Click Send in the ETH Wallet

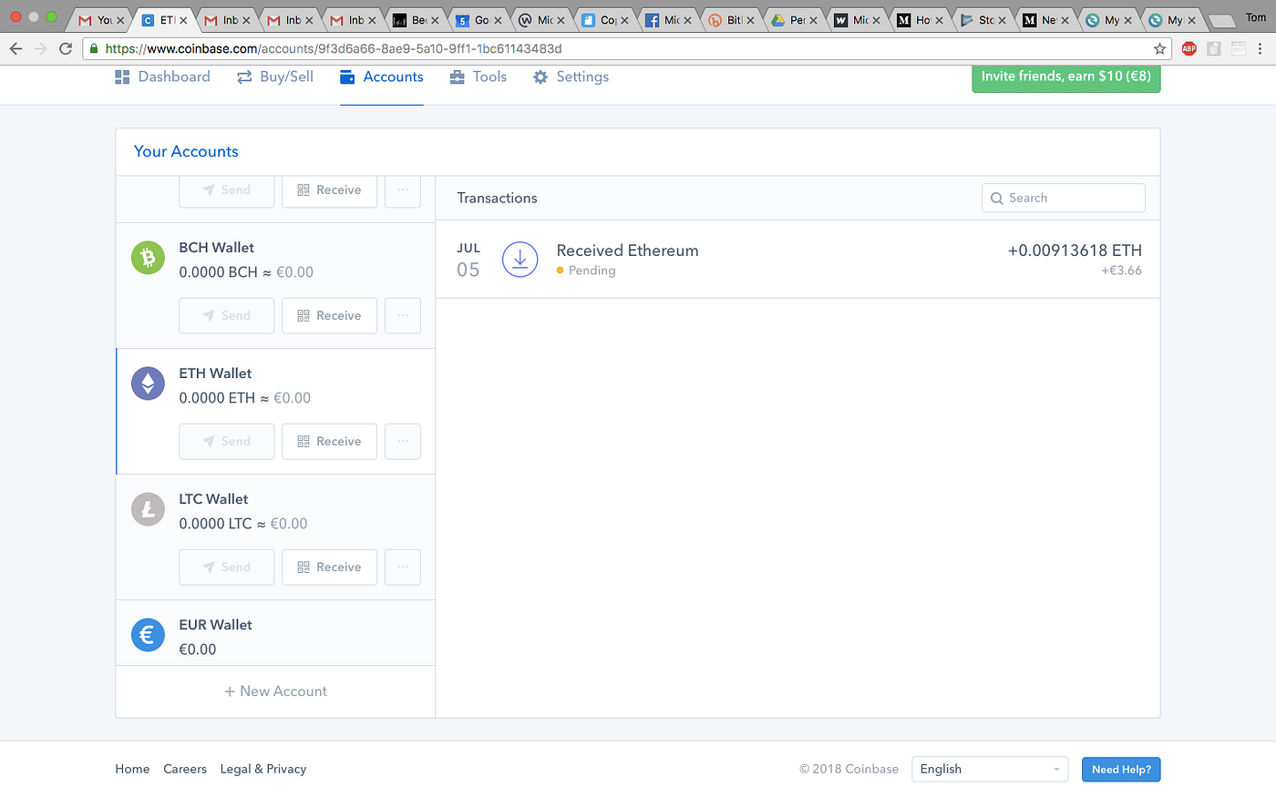[x=227, y=441]
